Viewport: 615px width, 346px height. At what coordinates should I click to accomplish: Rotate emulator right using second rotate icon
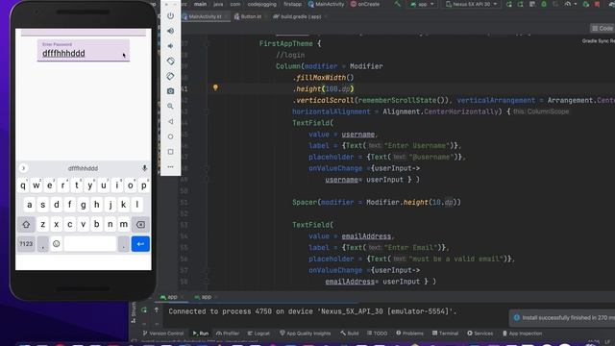170,76
